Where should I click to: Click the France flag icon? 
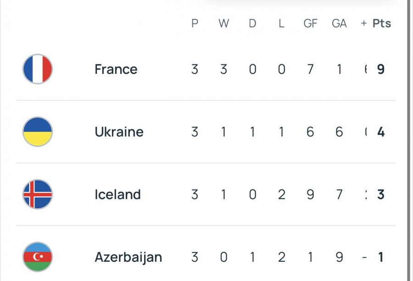coord(38,69)
